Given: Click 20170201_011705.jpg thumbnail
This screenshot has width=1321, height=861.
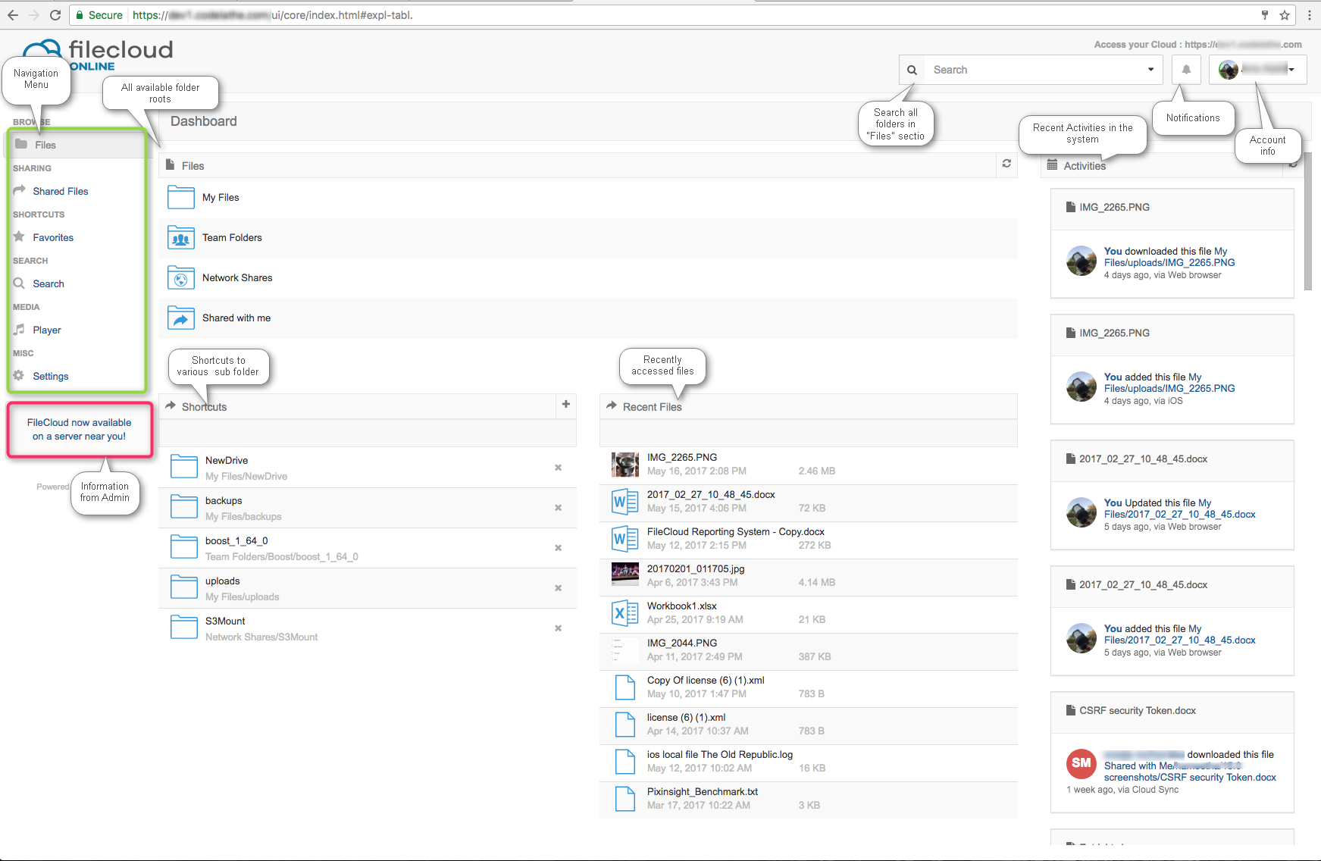Looking at the screenshot, I should pyautogui.click(x=625, y=575).
